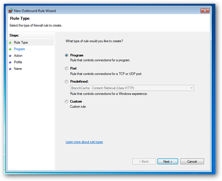This screenshot has height=181, width=222.
Task: Click the green bullet beside Program step
Action: [10, 49]
